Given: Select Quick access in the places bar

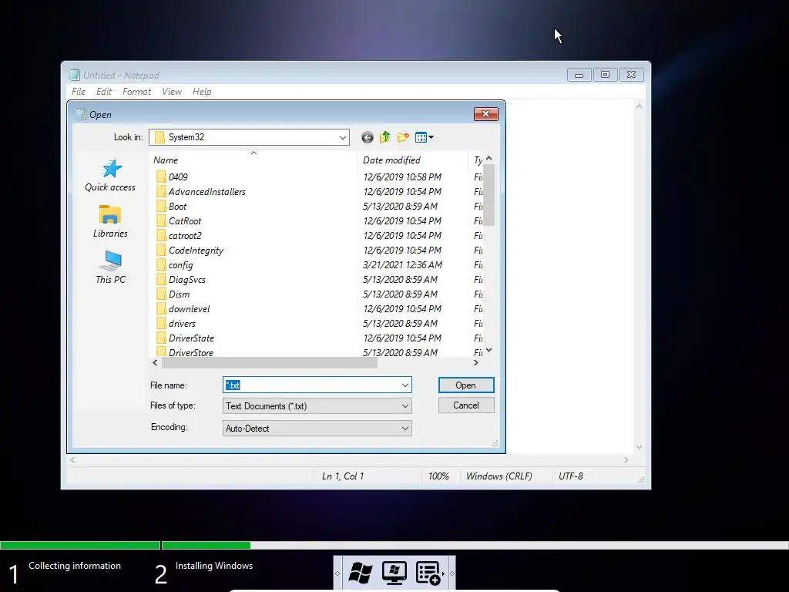Looking at the screenshot, I should point(110,176).
